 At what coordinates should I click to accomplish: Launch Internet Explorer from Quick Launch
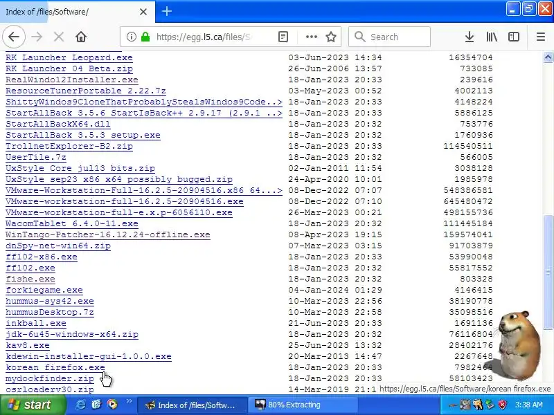tap(80, 405)
